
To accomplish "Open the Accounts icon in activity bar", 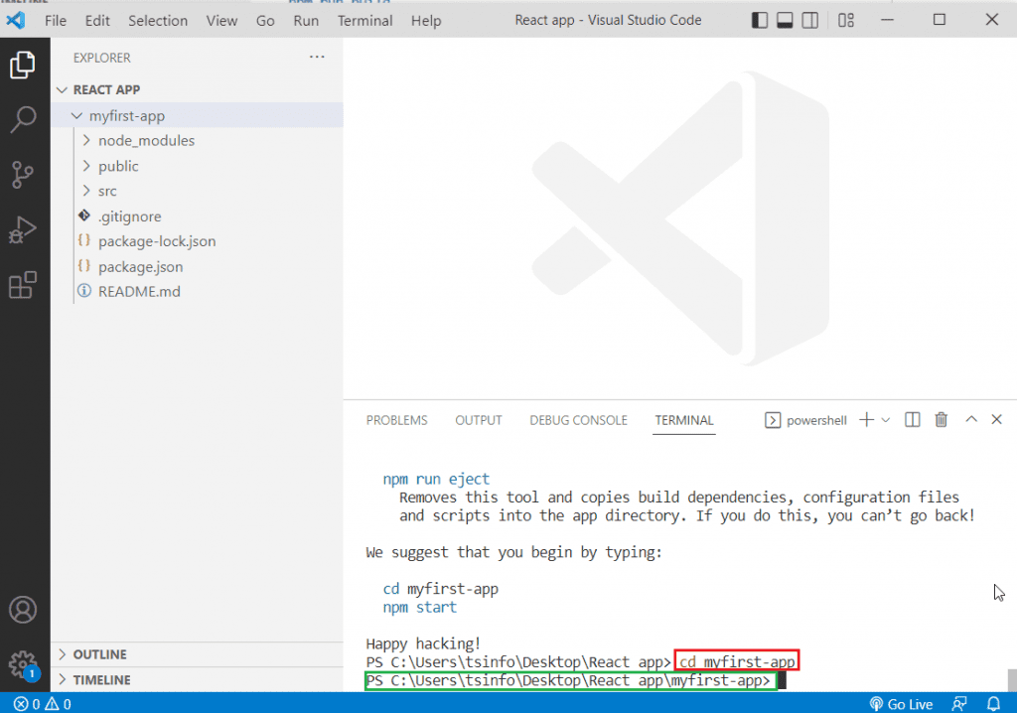I will pyautogui.click(x=23, y=610).
